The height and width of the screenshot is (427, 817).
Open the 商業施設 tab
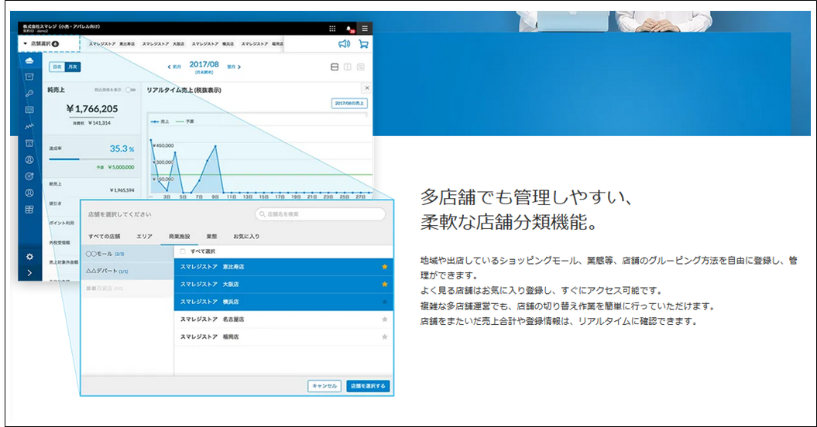click(179, 237)
